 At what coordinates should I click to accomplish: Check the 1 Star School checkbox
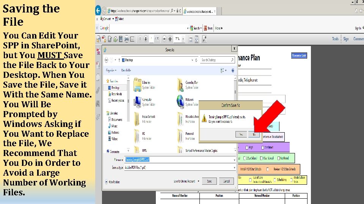[261, 158]
